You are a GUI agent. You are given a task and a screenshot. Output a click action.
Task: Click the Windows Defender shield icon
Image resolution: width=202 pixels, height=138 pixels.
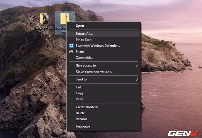tap(71, 46)
